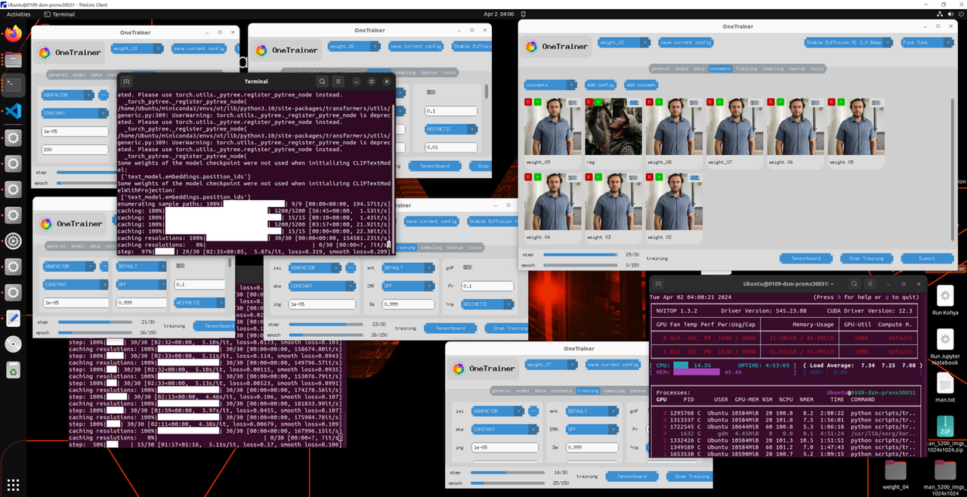Click the Export button
The image size is (967, 497).
click(927, 258)
